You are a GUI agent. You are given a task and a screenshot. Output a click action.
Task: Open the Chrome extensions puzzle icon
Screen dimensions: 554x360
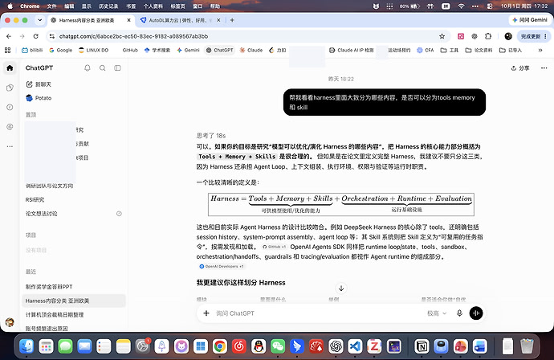(x=488, y=36)
